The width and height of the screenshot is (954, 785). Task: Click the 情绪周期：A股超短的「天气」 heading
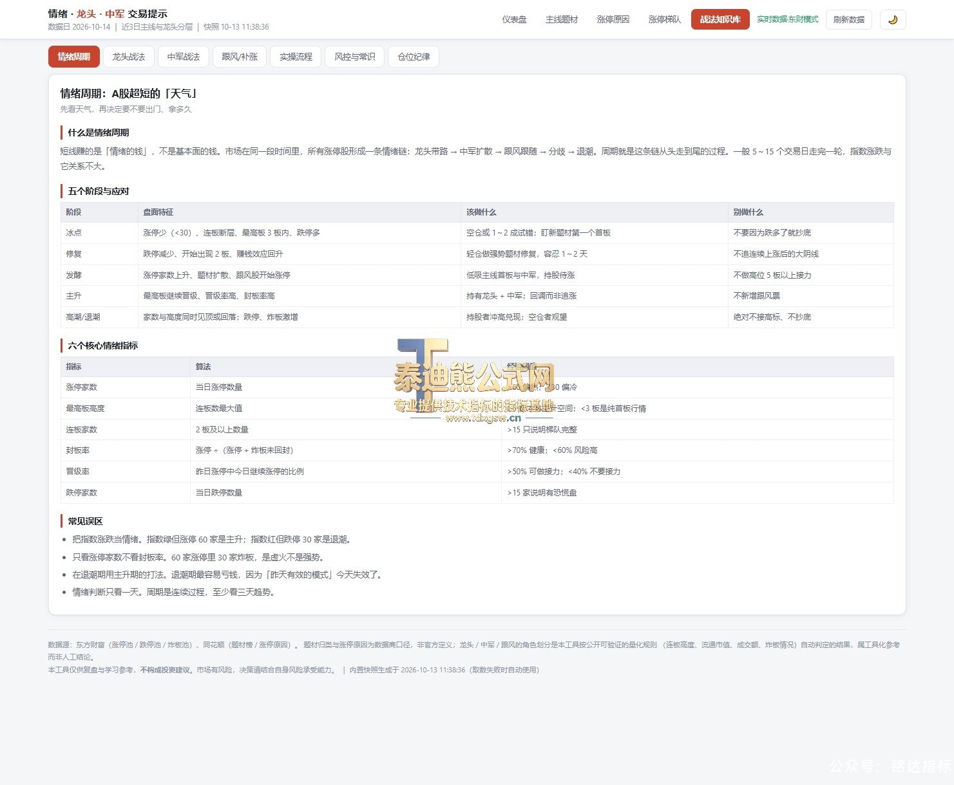[x=129, y=94]
